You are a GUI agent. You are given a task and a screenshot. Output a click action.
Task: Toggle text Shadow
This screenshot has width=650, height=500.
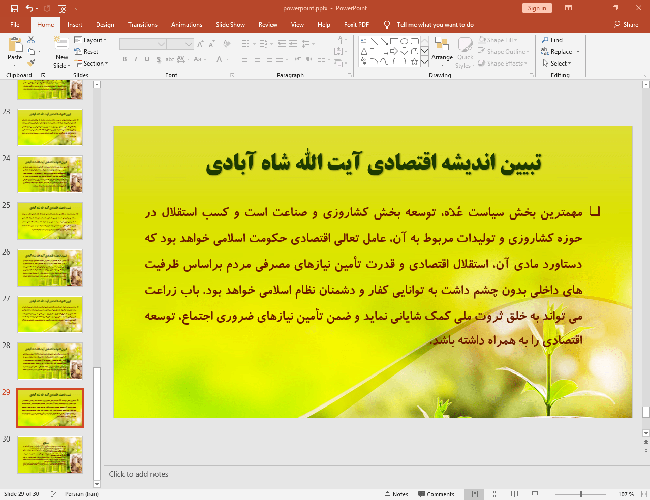click(x=159, y=59)
